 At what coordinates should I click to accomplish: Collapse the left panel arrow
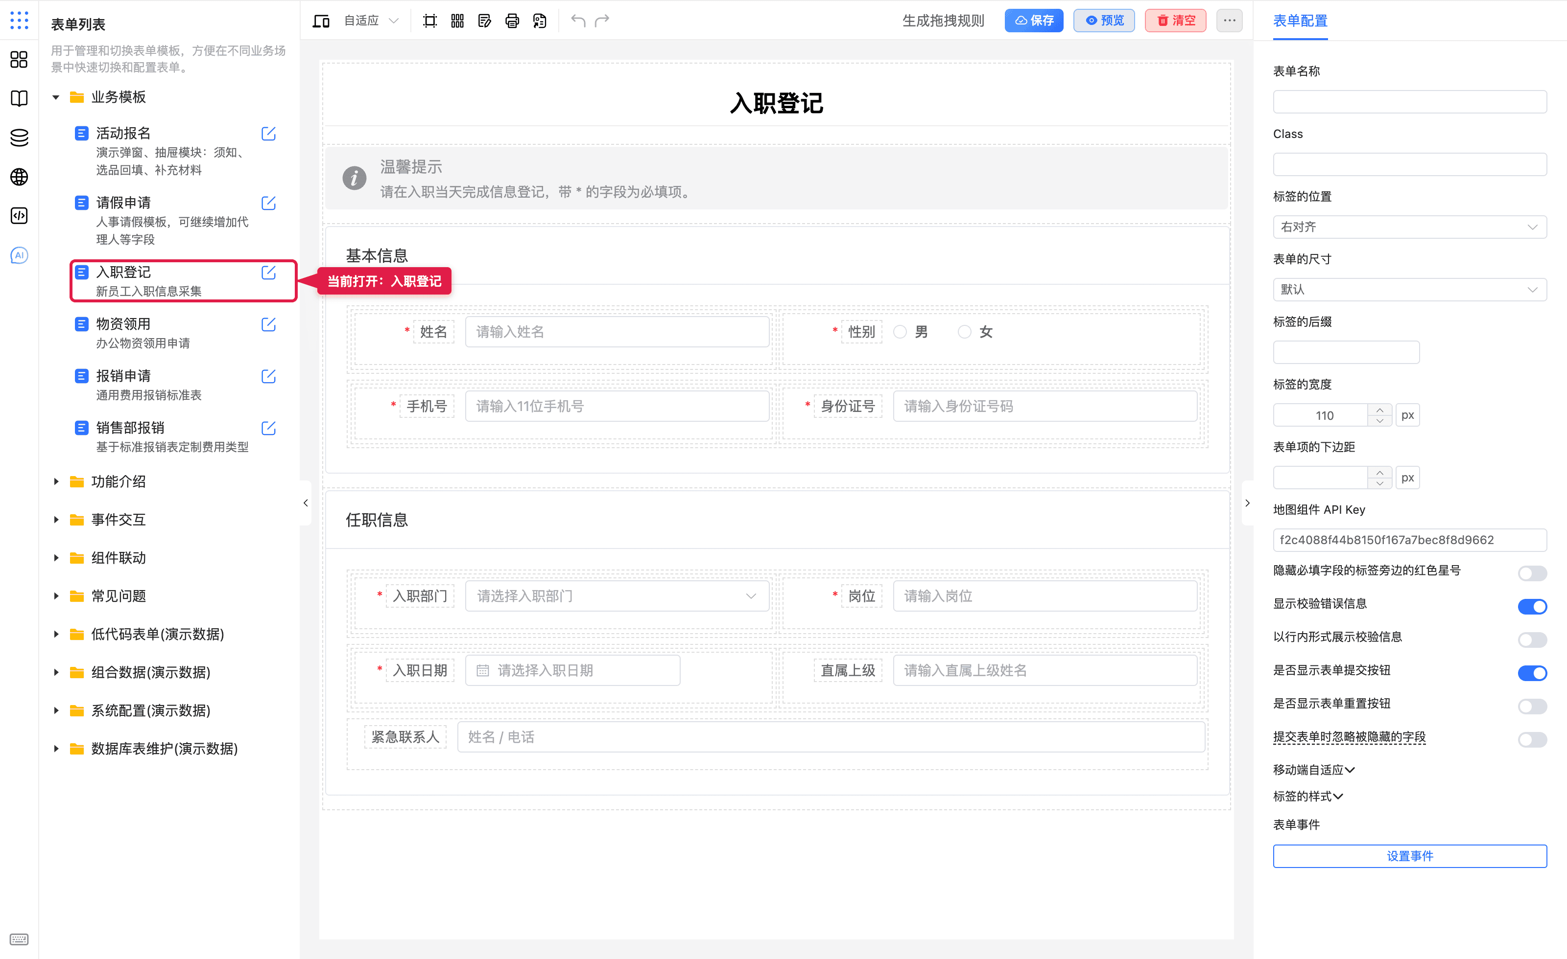(306, 502)
